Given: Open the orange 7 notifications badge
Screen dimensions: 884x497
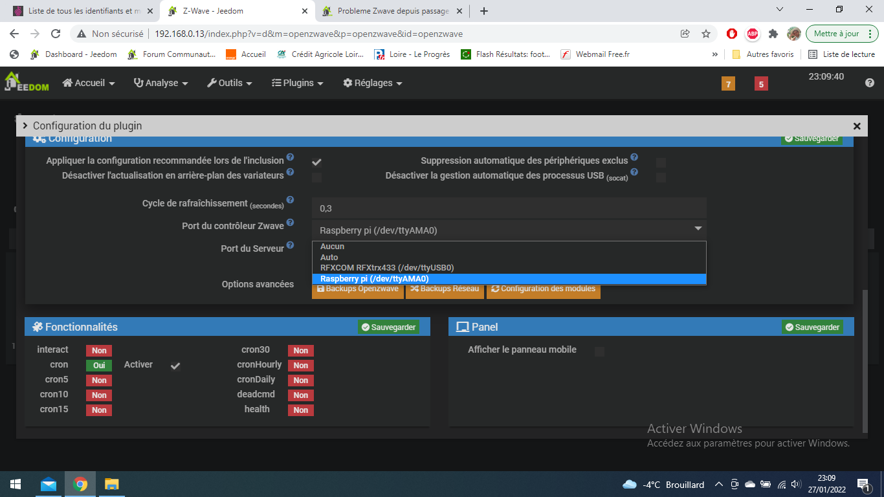Looking at the screenshot, I should [x=728, y=83].
